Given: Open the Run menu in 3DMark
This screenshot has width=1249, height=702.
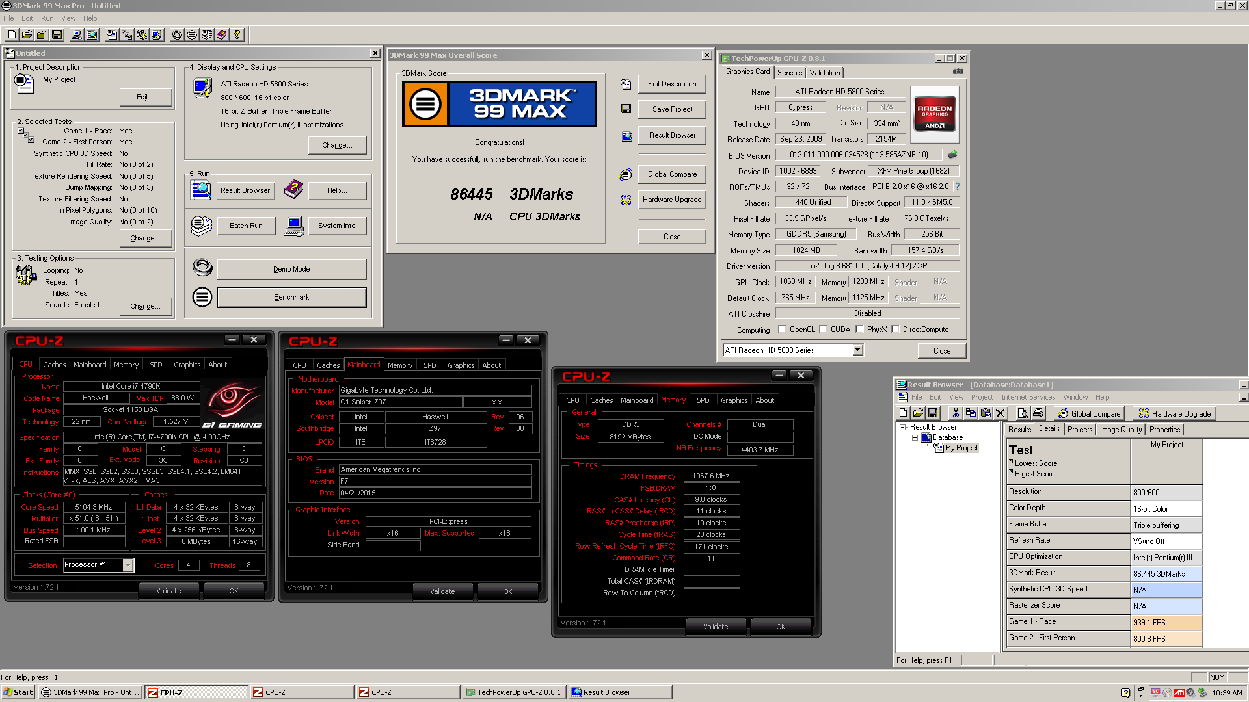Looking at the screenshot, I should click(47, 18).
